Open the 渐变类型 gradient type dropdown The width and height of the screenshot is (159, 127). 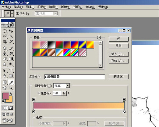tap(68, 86)
